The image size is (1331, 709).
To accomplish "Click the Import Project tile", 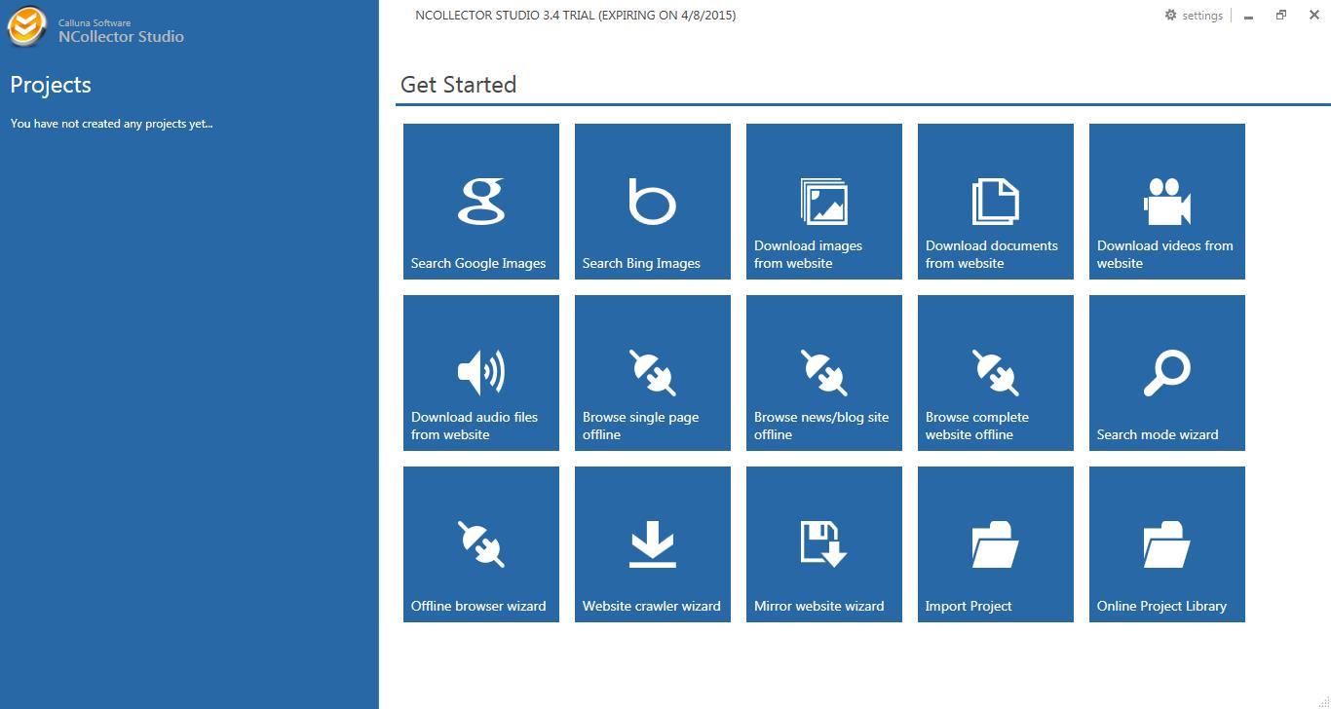I will [996, 544].
